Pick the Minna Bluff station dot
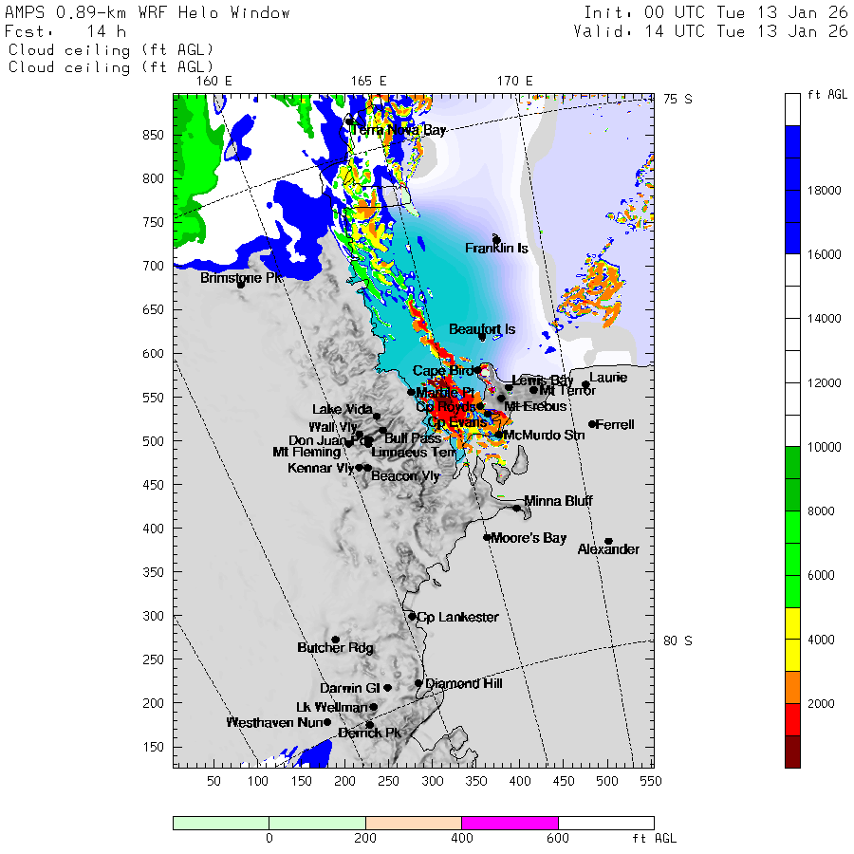Screen dimensions: 854x854 [x=517, y=508]
